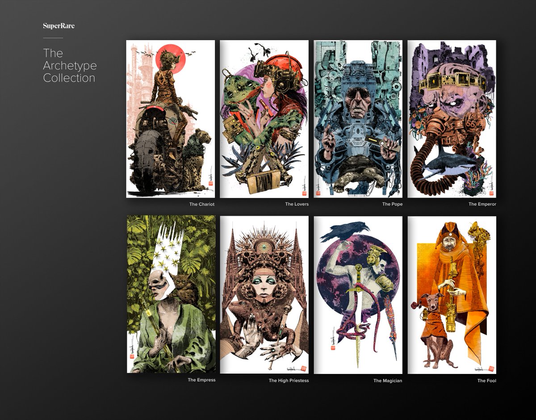
Task: Click the caption text 'The Empress'
Action: 201,380
